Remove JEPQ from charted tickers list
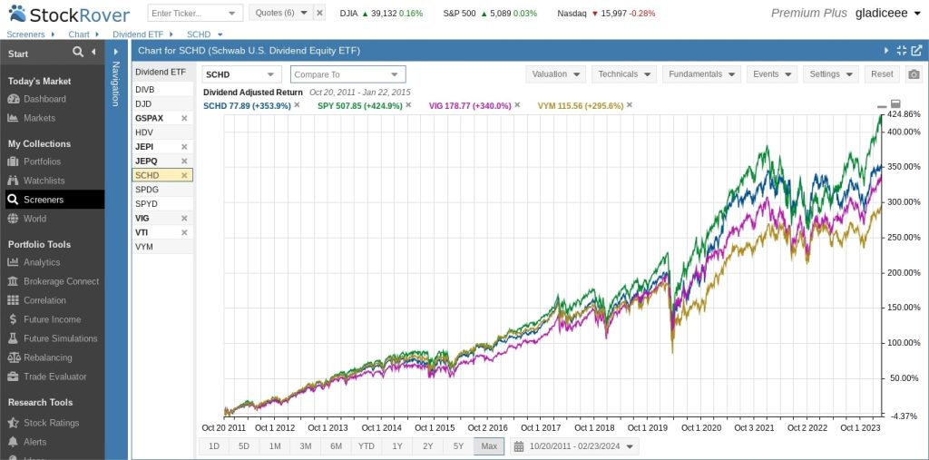The height and width of the screenshot is (460, 929). tap(184, 161)
